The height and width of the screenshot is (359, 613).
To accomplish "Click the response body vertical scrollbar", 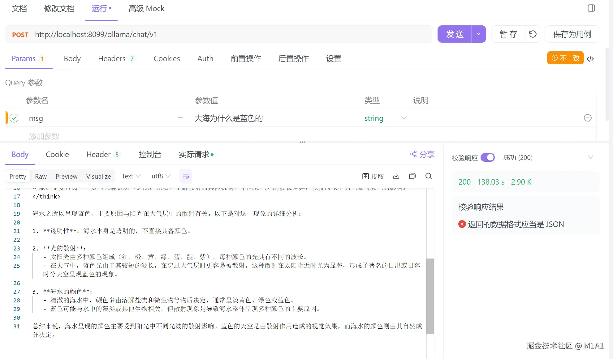I will 430,296.
